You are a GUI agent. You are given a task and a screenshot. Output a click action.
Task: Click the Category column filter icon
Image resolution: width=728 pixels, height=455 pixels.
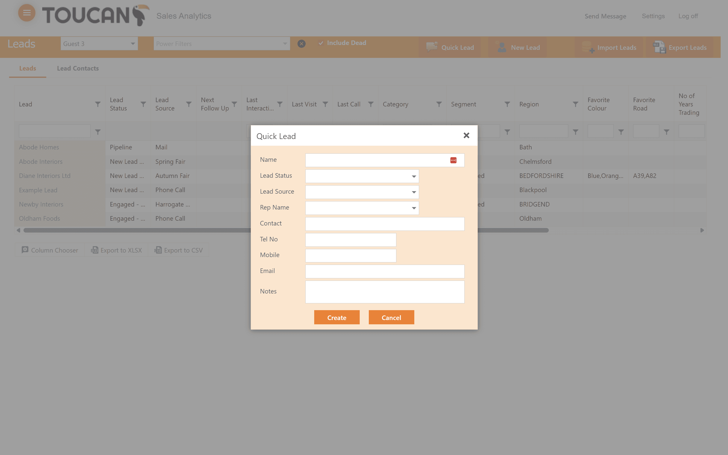439,104
